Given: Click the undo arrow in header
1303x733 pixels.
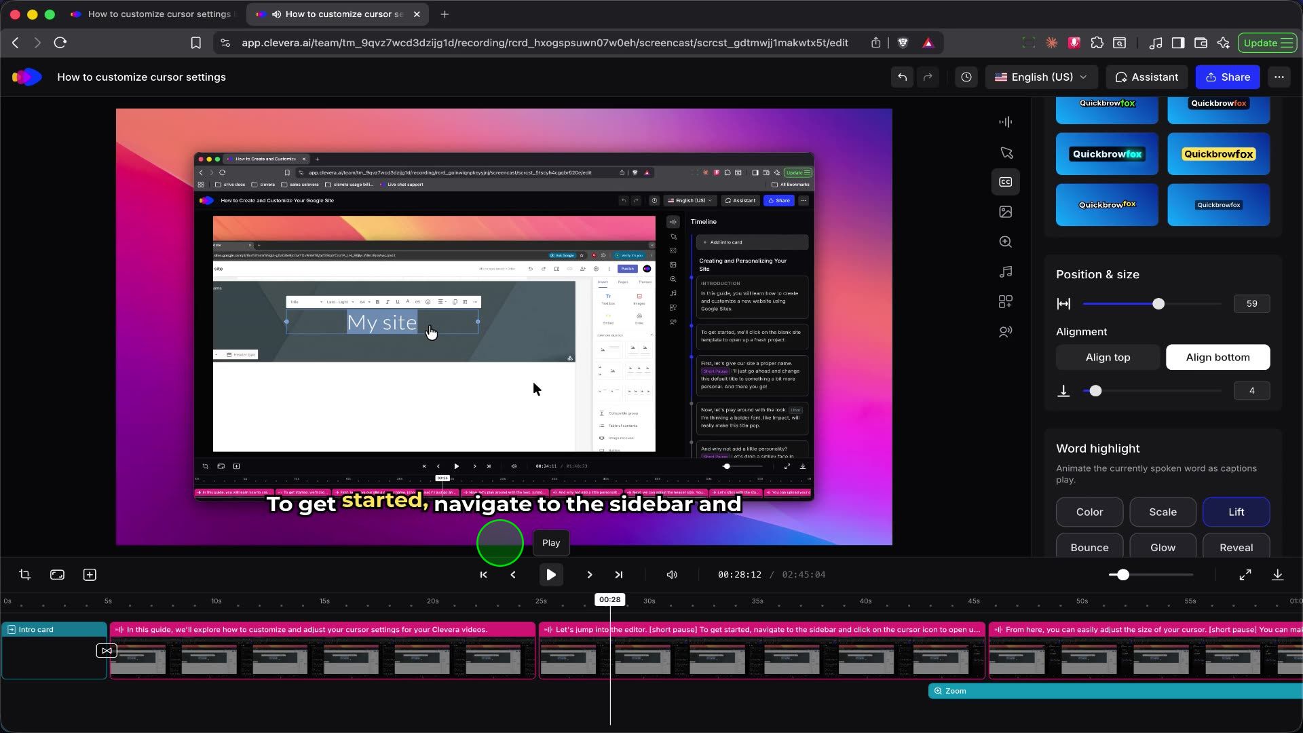Looking at the screenshot, I should pyautogui.click(x=902, y=77).
